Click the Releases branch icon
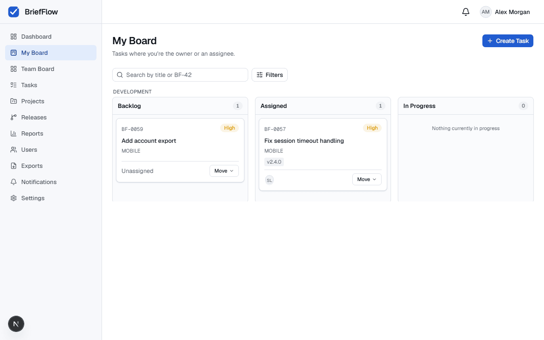 click(x=14, y=117)
